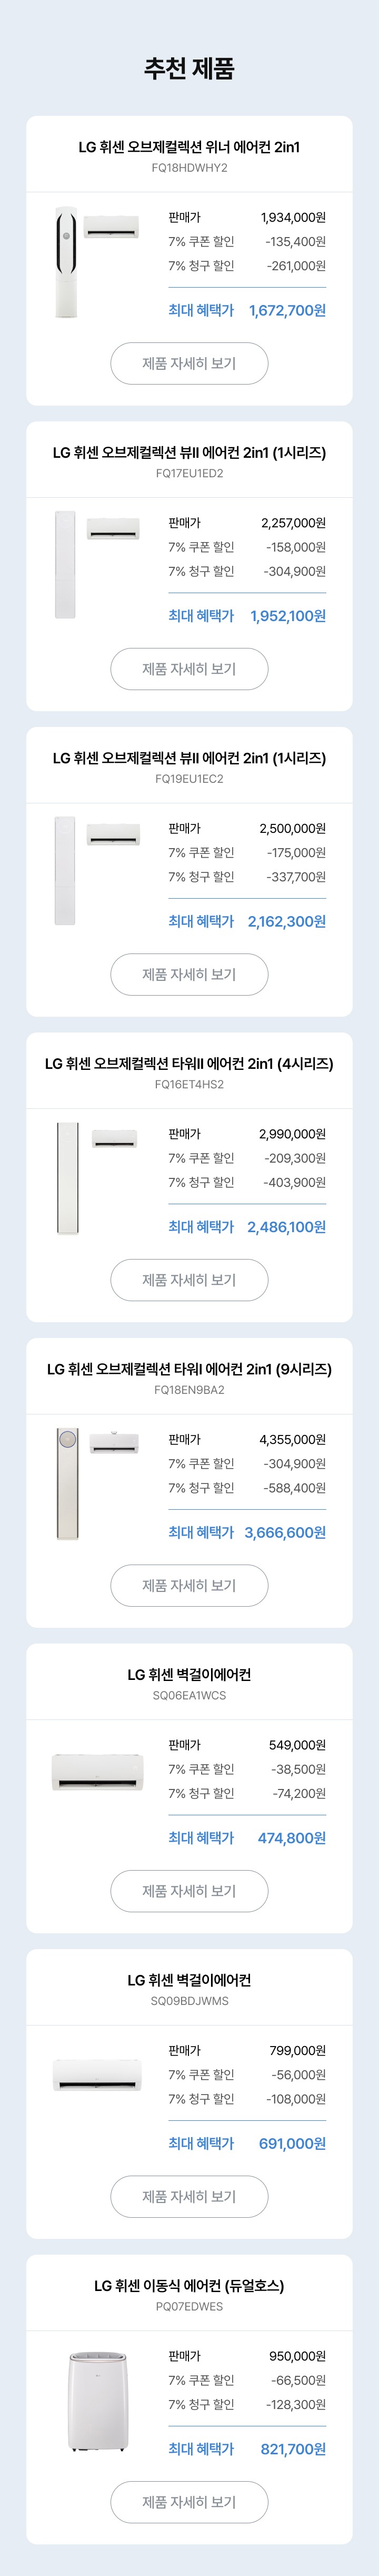The image size is (379, 2576).
Task: Click the 위너 에어컨 2in1 product image
Action: click(x=97, y=263)
